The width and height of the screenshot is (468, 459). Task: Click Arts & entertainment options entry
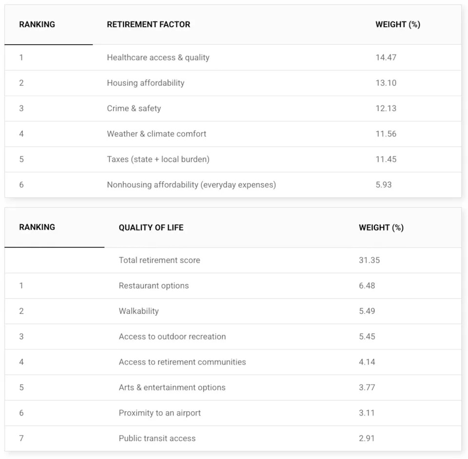point(172,387)
